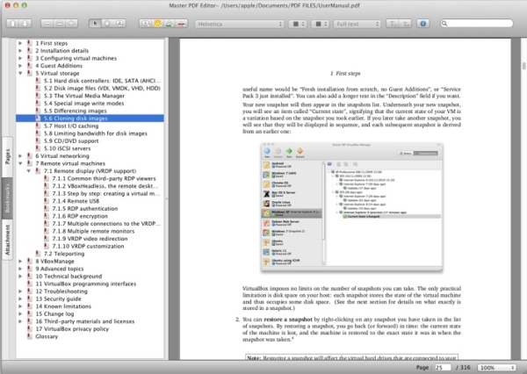Viewport: 527px width, 374px height.
Task: Expand the 1 First steps bookmark
Action: point(20,43)
